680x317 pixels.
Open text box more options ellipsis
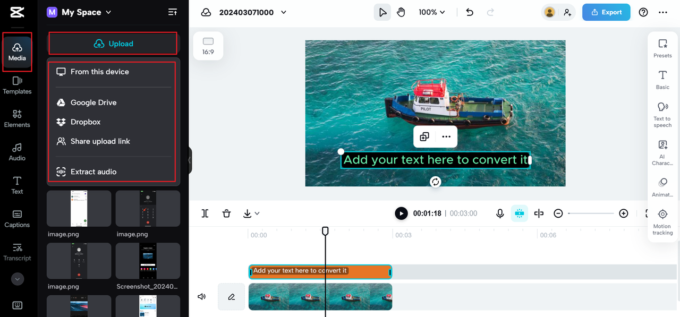click(446, 137)
